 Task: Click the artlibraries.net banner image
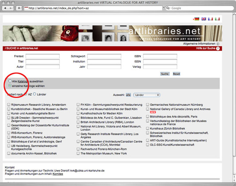112,33
